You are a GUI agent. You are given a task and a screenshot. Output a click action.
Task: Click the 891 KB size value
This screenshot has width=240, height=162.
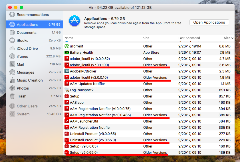click(225, 90)
